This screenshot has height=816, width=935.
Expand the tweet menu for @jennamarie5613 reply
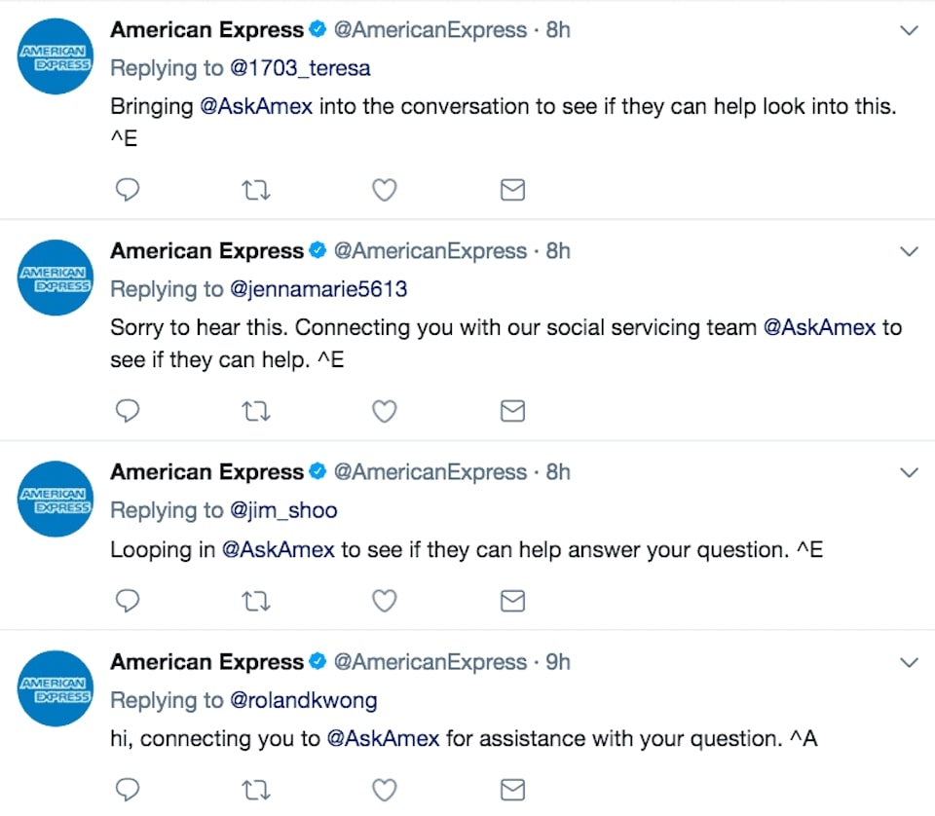909,251
